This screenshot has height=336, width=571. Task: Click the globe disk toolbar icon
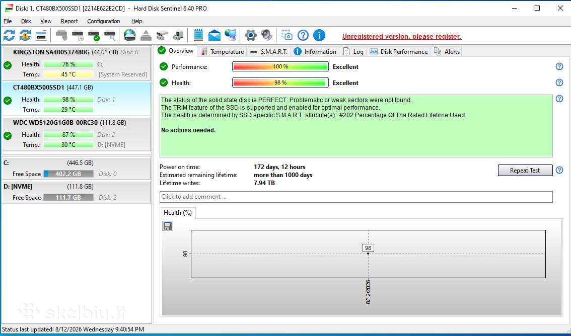pos(129,35)
